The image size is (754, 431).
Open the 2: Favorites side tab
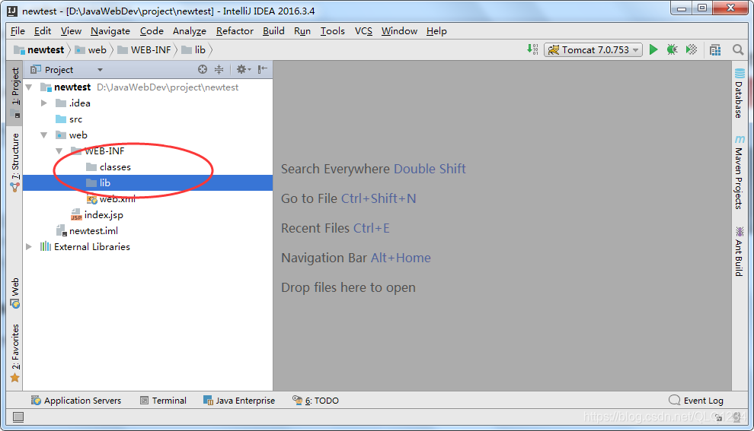pos(15,353)
